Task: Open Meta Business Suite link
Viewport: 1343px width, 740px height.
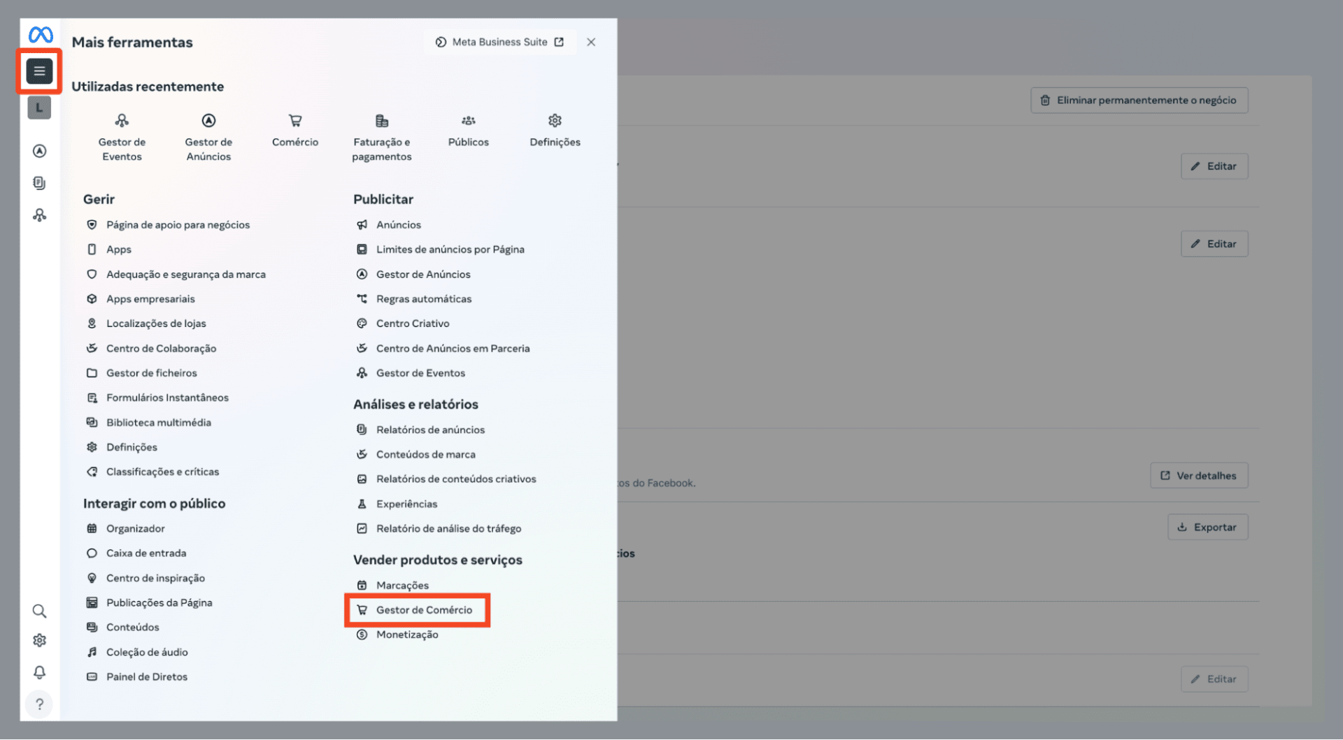Action: pyautogui.click(x=499, y=42)
